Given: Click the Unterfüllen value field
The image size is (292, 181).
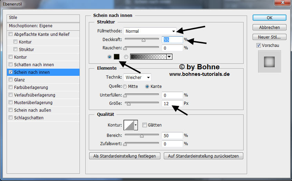Looking at the screenshot, I should [x=172, y=95].
